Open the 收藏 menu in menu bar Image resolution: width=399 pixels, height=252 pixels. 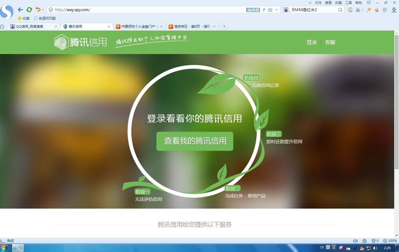point(338,3)
